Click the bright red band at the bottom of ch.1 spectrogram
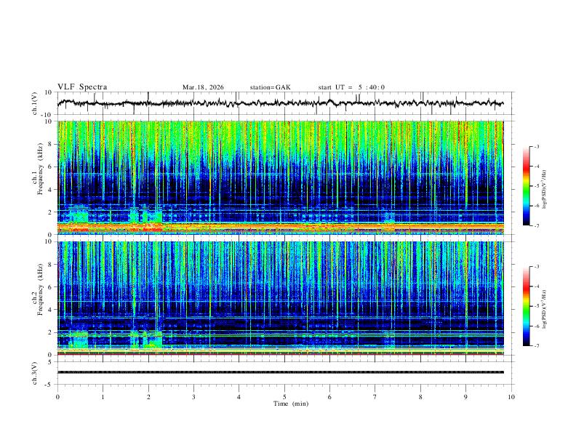The width and height of the screenshot is (576, 445). [x=280, y=228]
